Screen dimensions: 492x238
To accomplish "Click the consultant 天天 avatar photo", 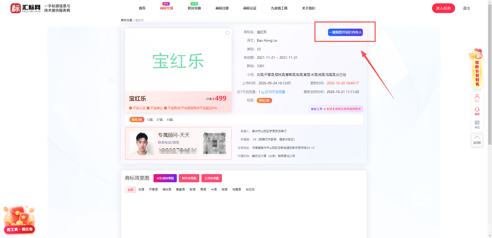I will tap(142, 143).
